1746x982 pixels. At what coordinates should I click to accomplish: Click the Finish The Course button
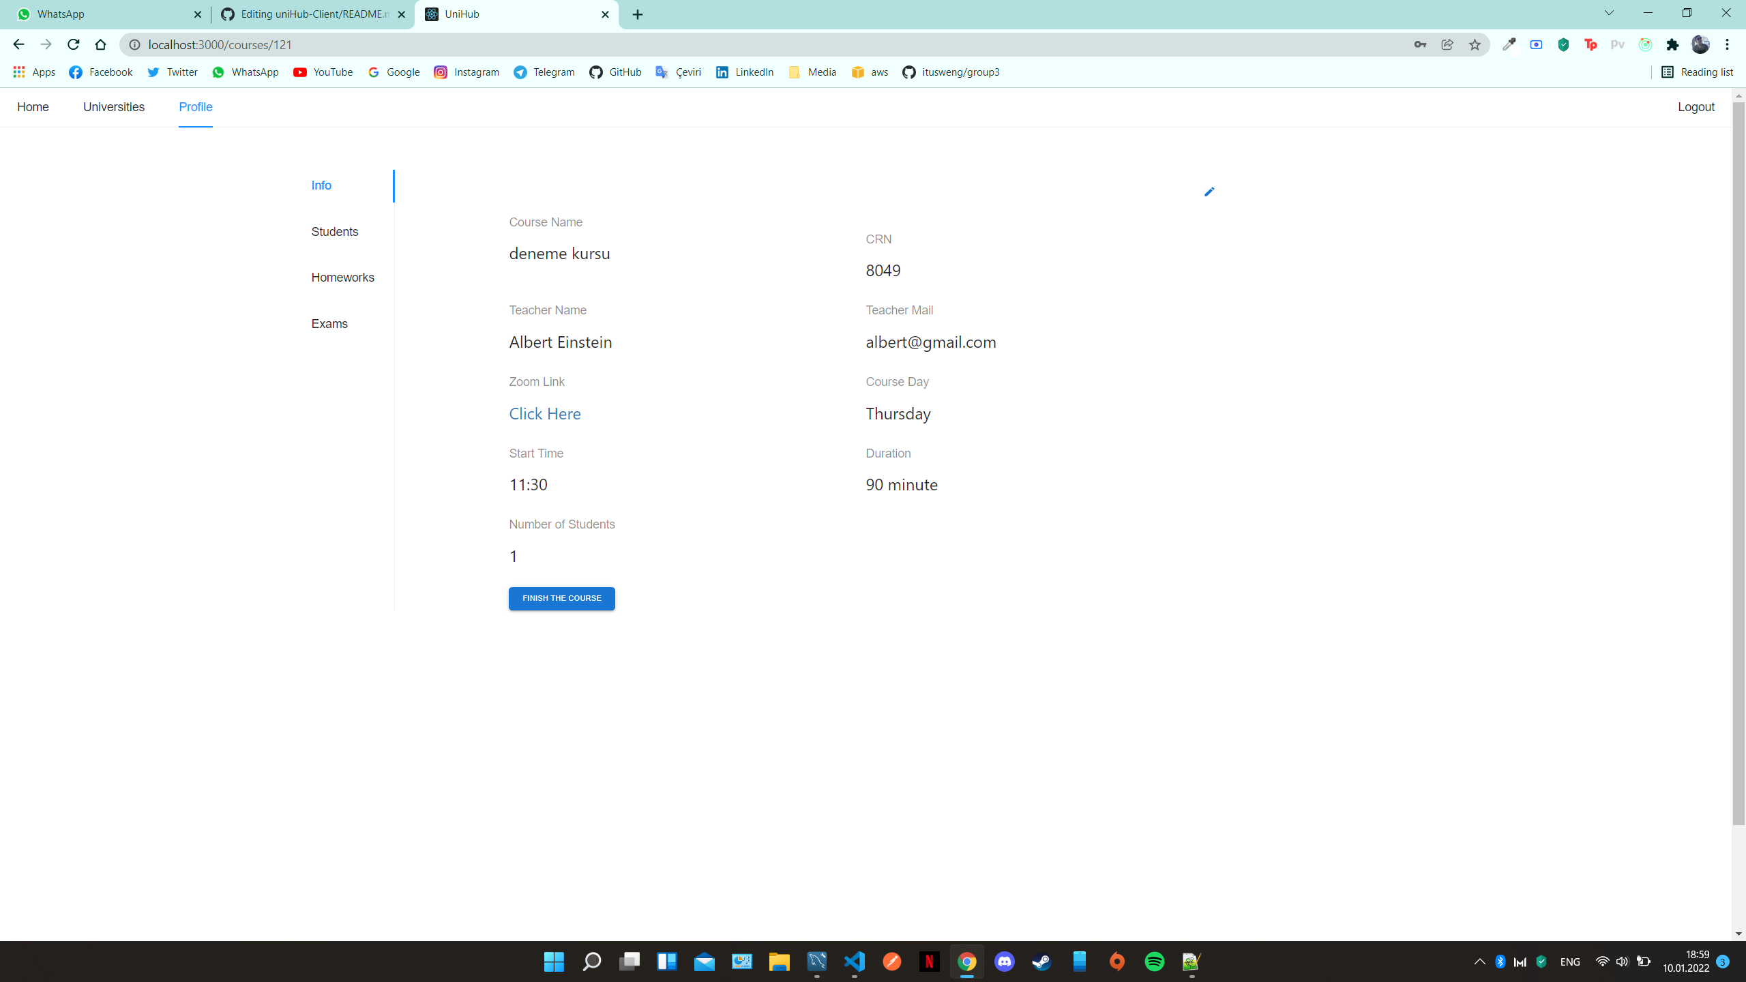[x=562, y=598]
